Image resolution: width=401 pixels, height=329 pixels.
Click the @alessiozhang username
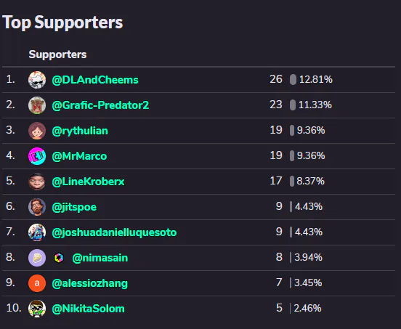[x=90, y=283]
